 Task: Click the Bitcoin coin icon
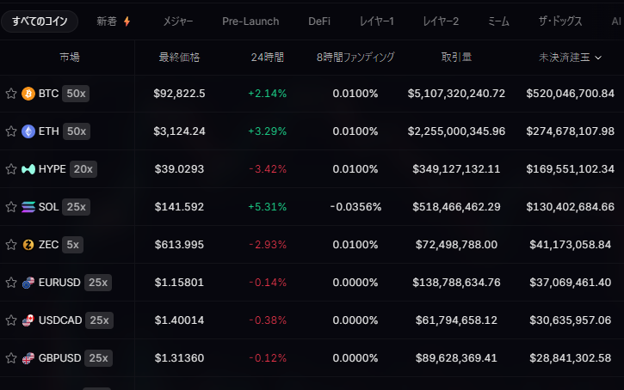point(28,94)
